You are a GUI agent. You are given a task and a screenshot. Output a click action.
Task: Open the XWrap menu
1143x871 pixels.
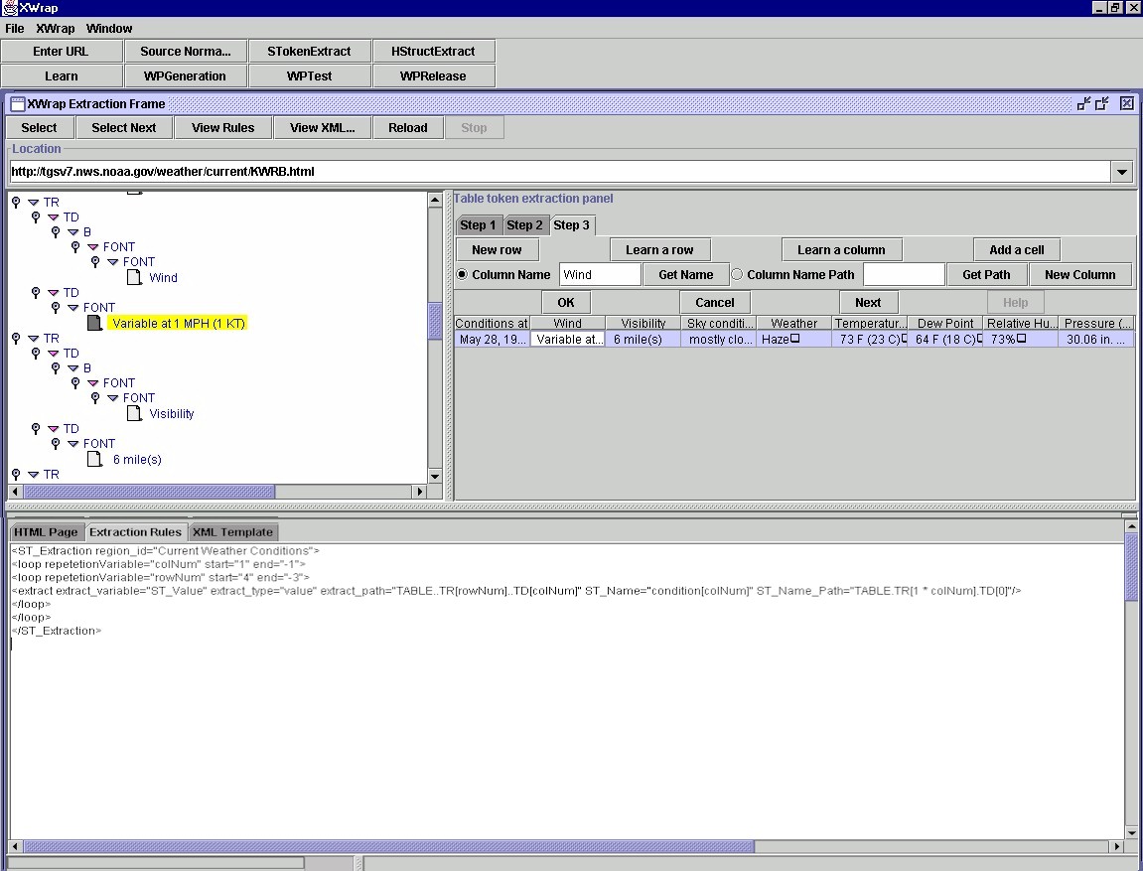tap(55, 29)
